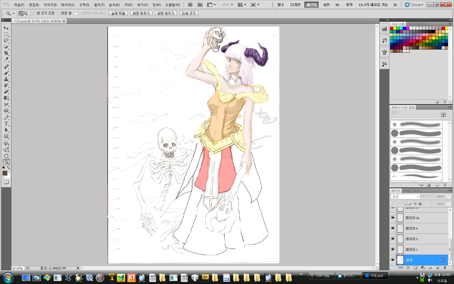
Task: Click the Zoom In mode icon
Action: coord(21,13)
